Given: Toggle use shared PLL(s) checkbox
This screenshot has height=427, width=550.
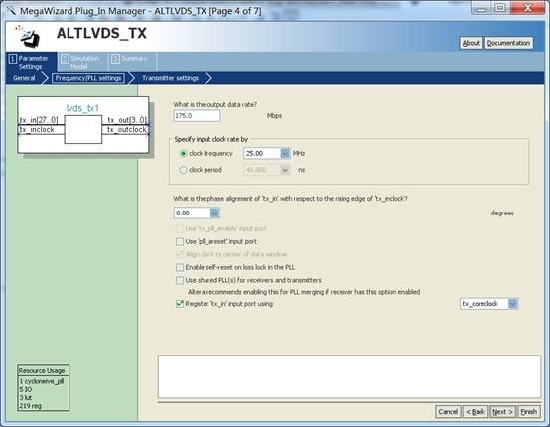Looking at the screenshot, I should [x=180, y=280].
